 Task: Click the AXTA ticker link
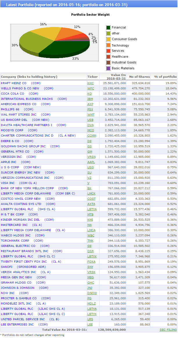(x=91, y=205)
